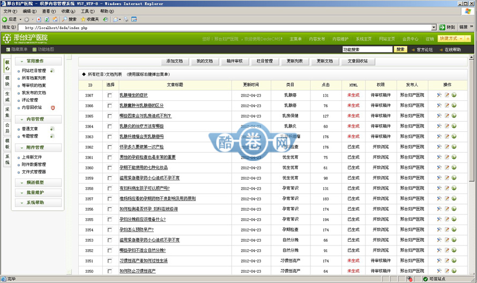Check the box for article 3361
477x283 pixels.
point(110,158)
